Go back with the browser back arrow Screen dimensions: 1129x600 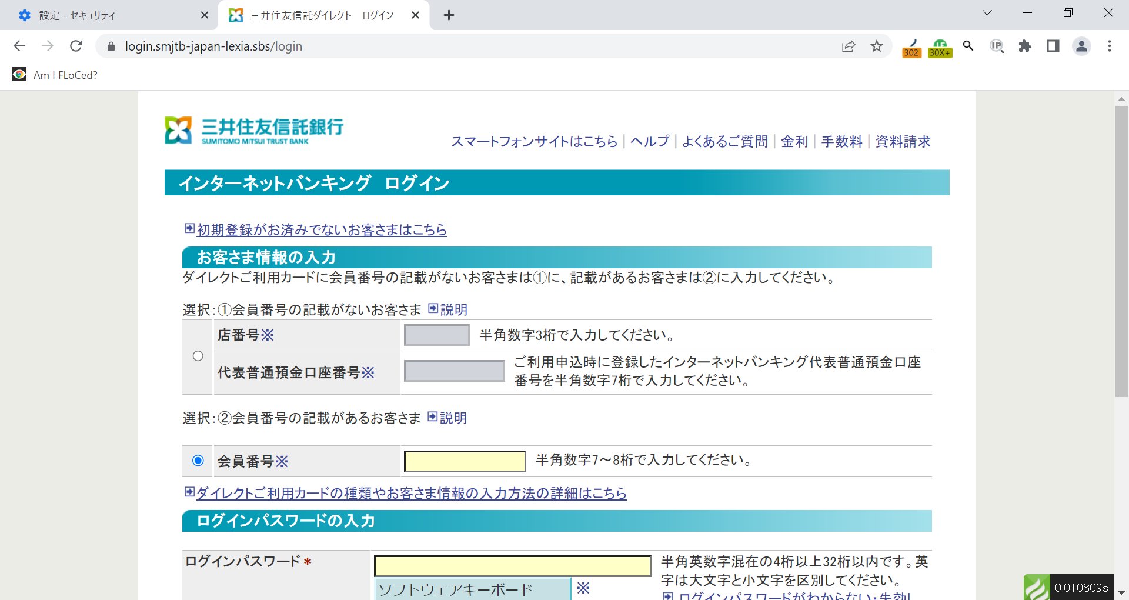tap(19, 46)
